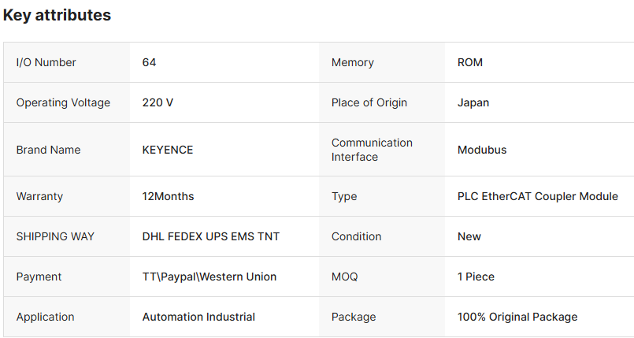Select the New condition value
This screenshot has height=338, width=634.
469,236
